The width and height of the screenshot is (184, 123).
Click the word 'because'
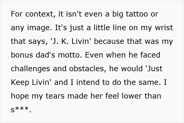pyautogui.click(x=109, y=41)
